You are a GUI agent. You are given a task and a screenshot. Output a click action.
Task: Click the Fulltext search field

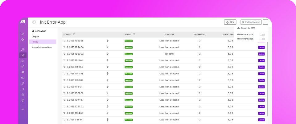(x=251, y=22)
